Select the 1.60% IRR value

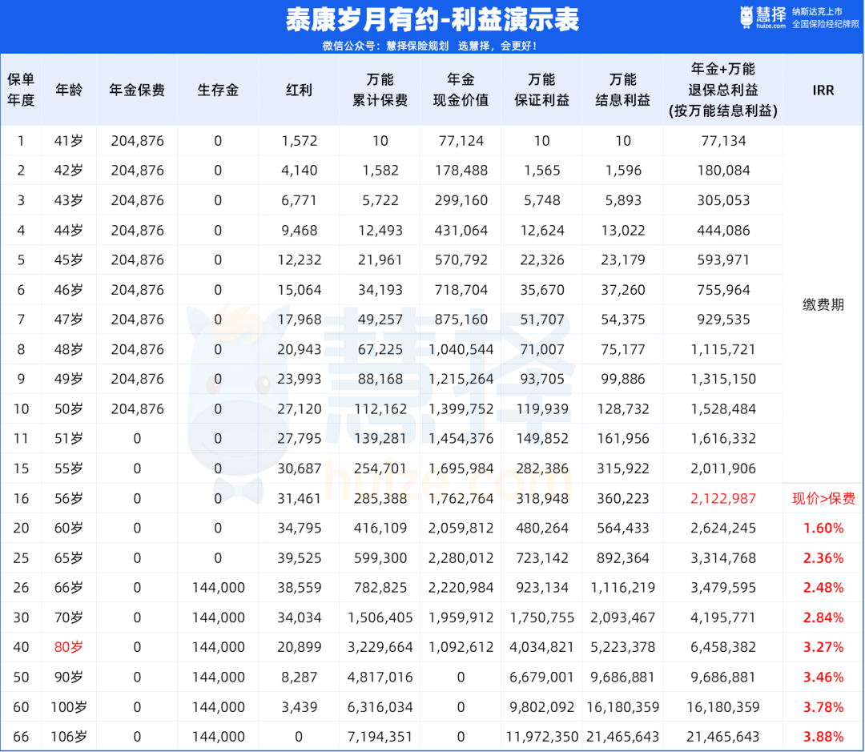[x=823, y=528]
